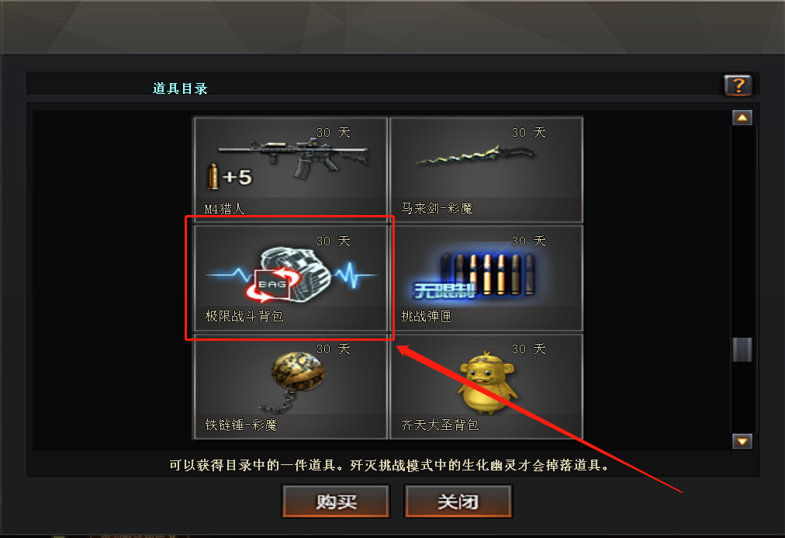Screen dimensions: 785x538
Task: Select the 马来剑-彩魔 sword item
Action: tap(486, 169)
